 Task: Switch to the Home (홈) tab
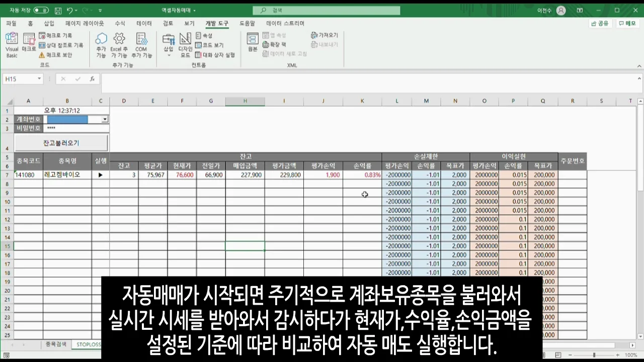[30, 23]
